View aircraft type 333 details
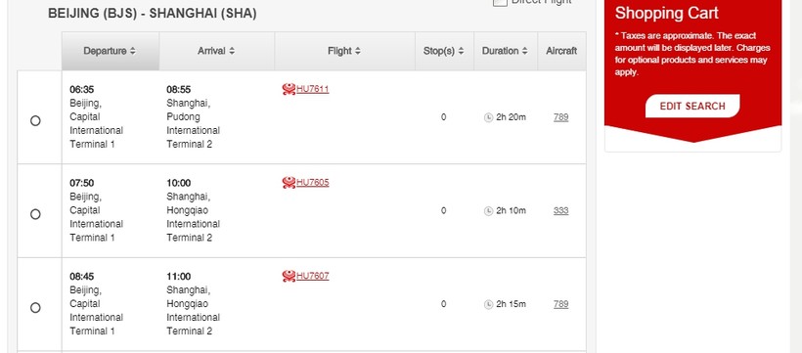This screenshot has height=353, width=802. coord(560,211)
